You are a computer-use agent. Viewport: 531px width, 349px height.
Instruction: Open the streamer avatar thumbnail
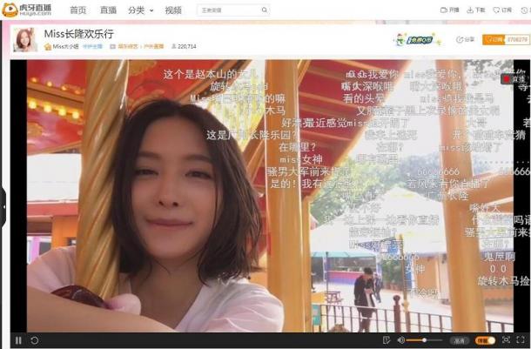(25, 40)
